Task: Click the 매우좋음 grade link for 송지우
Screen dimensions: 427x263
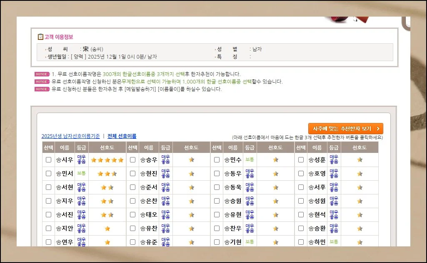Action: (82, 201)
